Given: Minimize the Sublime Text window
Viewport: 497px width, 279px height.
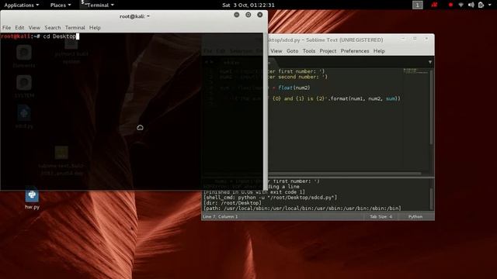Looking at the screenshot, I should pos(403,39).
